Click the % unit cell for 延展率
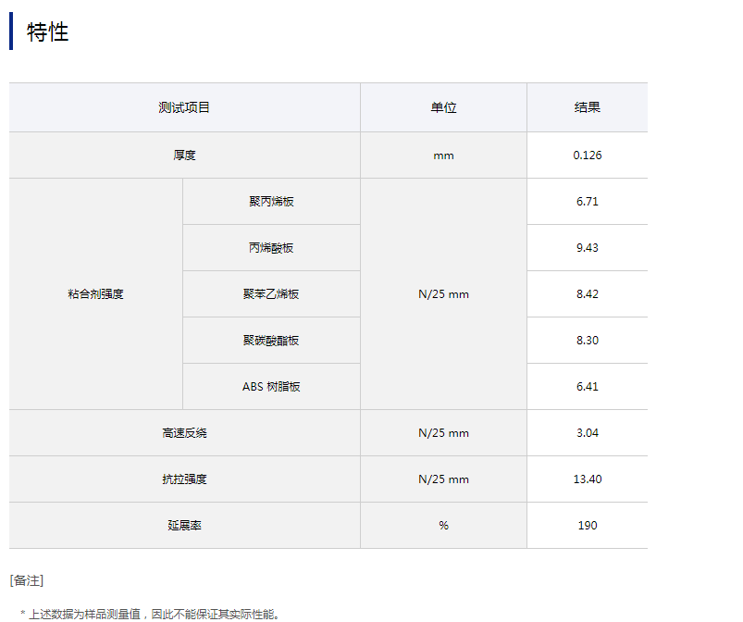The image size is (743, 622). click(x=443, y=526)
